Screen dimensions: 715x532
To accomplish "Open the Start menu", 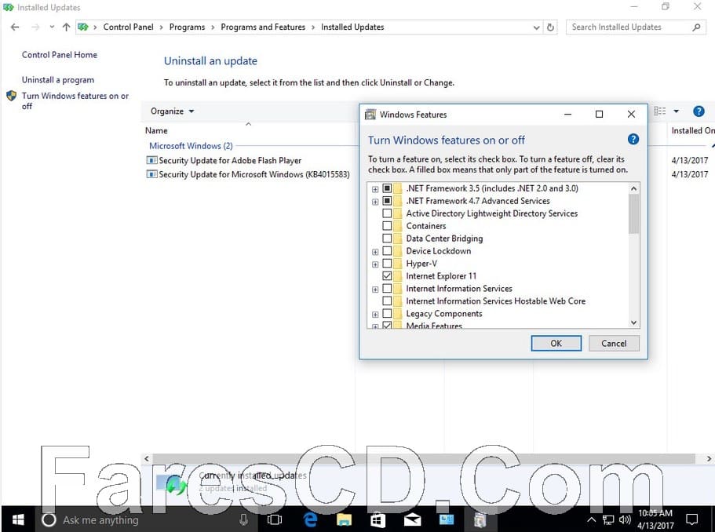I will coord(18,519).
